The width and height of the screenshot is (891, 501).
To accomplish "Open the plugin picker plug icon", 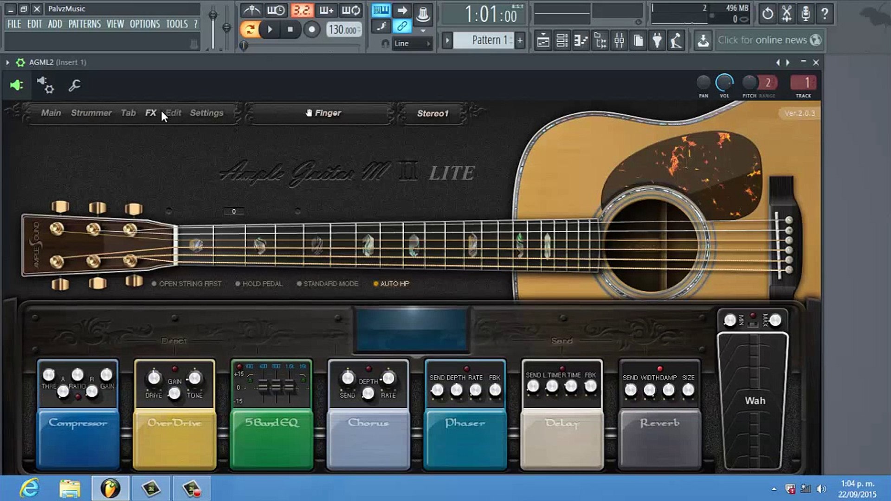I will 657,41.
